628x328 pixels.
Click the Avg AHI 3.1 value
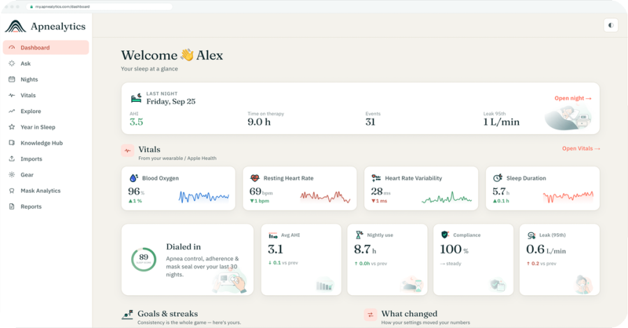pyautogui.click(x=276, y=249)
